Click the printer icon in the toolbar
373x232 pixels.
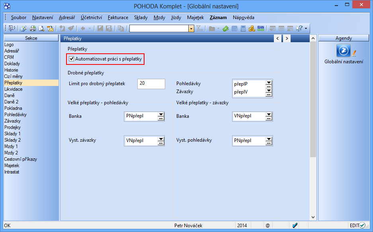(33, 29)
